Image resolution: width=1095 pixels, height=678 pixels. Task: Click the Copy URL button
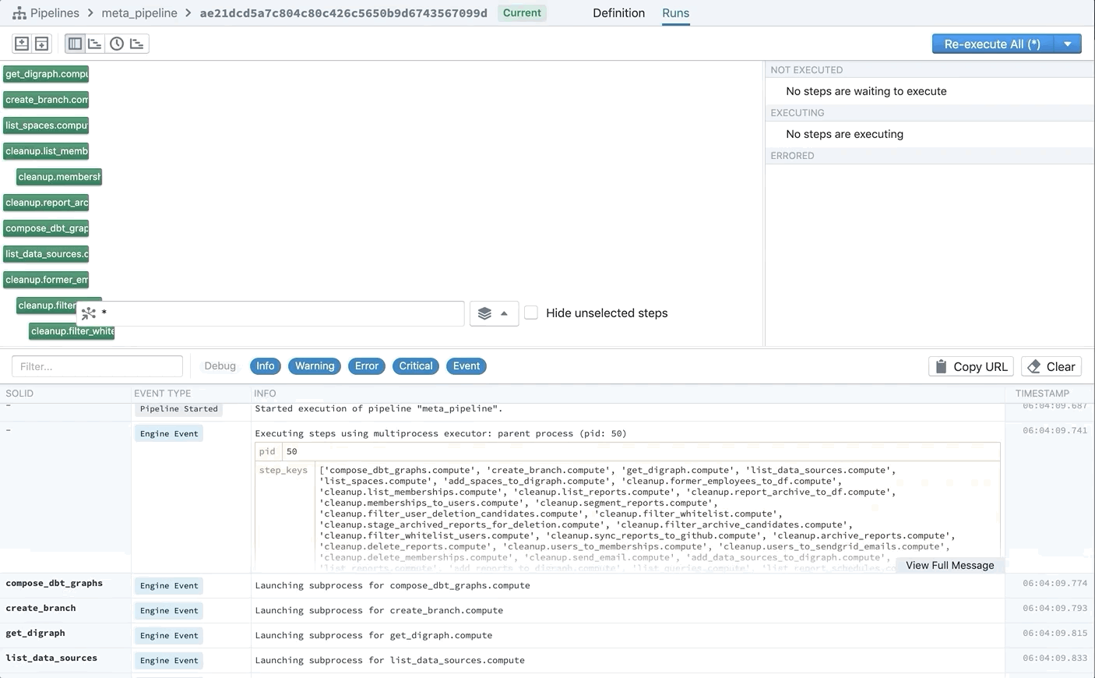971,366
